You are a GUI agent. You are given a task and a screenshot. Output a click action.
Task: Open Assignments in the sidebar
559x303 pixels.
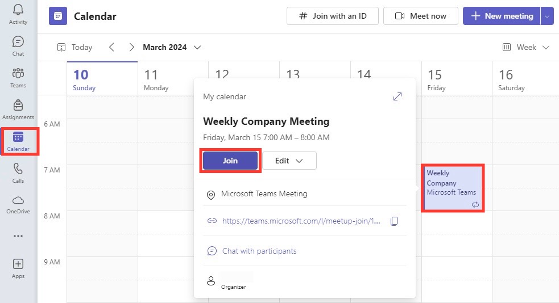[18, 110]
